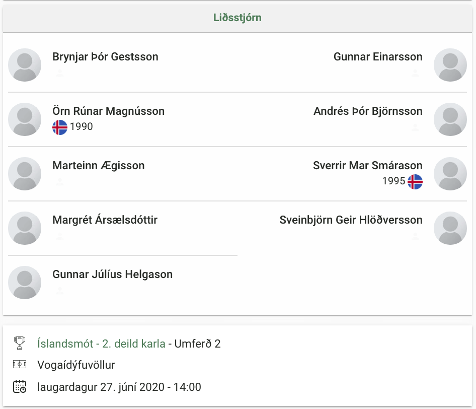Viewport: 476px width, 409px height.
Task: Click the Iceland flag beside 1995
Action: tap(415, 182)
